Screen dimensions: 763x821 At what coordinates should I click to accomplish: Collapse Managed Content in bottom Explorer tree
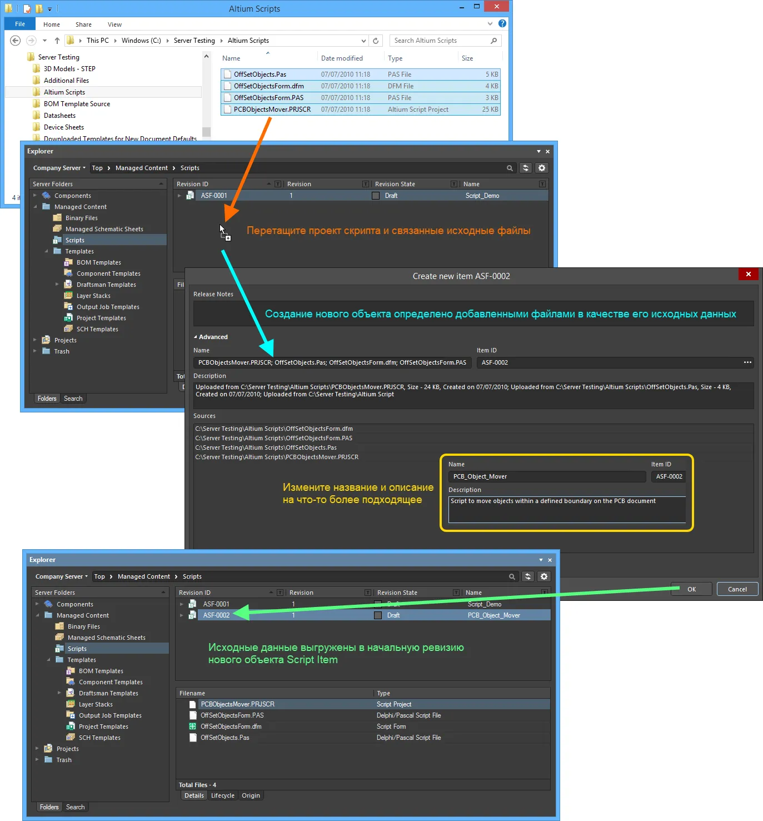(x=37, y=615)
